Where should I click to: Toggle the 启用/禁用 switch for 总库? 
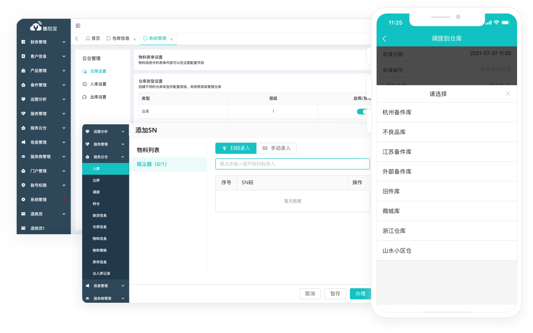[x=361, y=112]
